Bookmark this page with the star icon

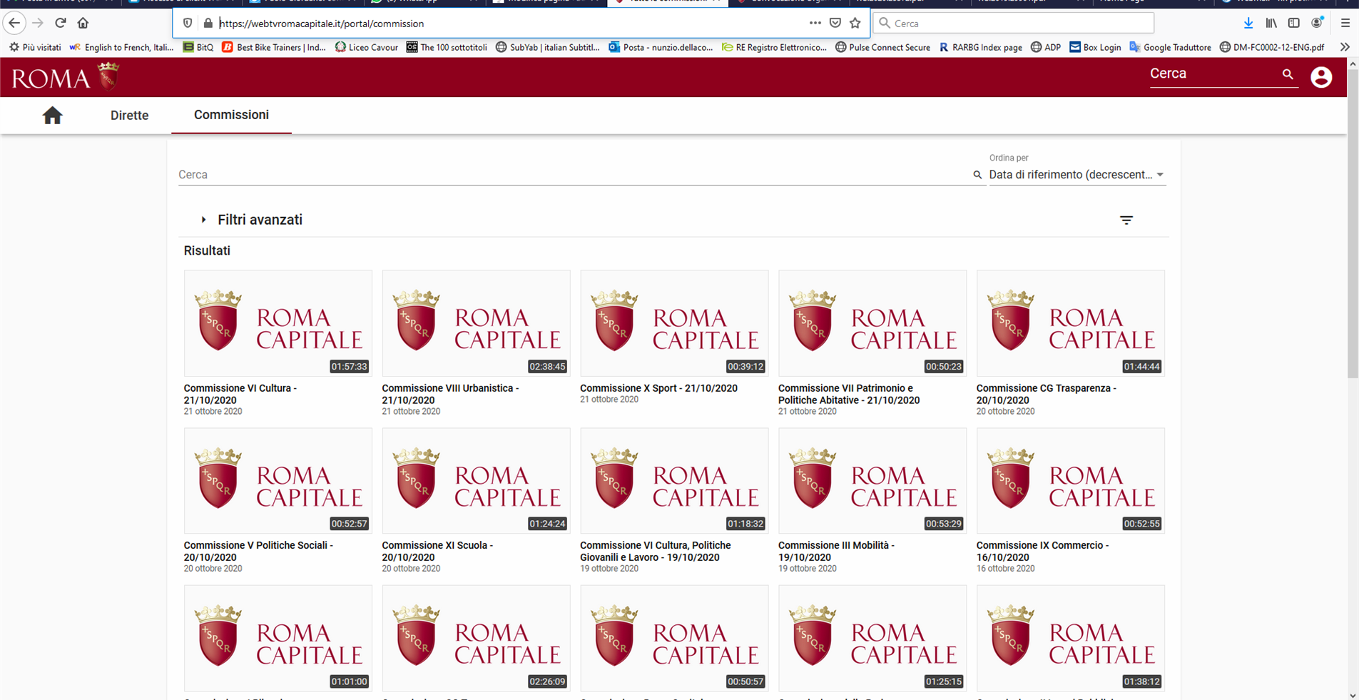855,23
